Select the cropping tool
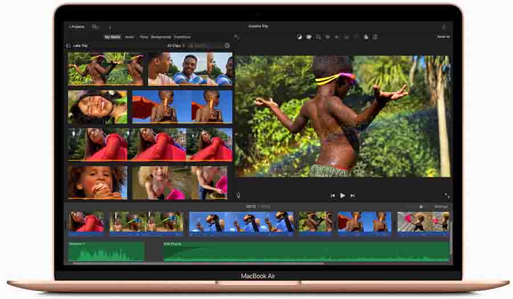 point(318,37)
